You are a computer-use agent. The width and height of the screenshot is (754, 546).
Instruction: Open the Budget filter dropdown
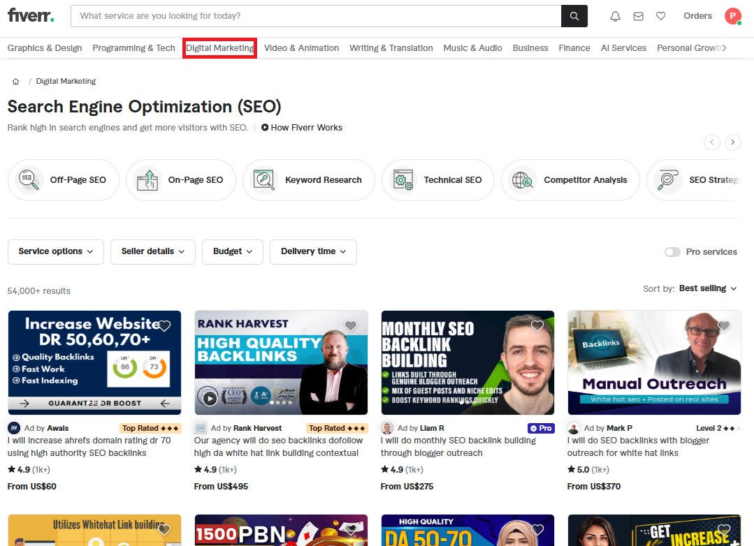coord(233,251)
